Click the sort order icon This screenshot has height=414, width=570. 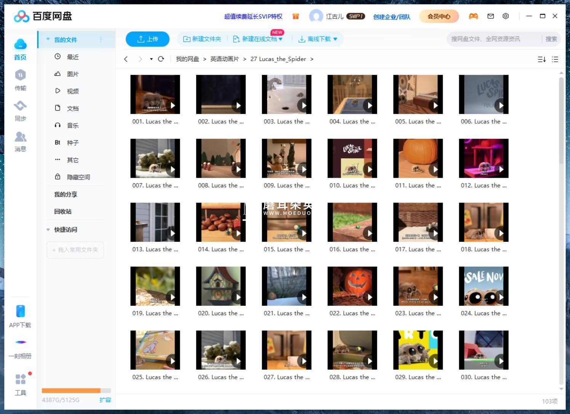pos(541,59)
